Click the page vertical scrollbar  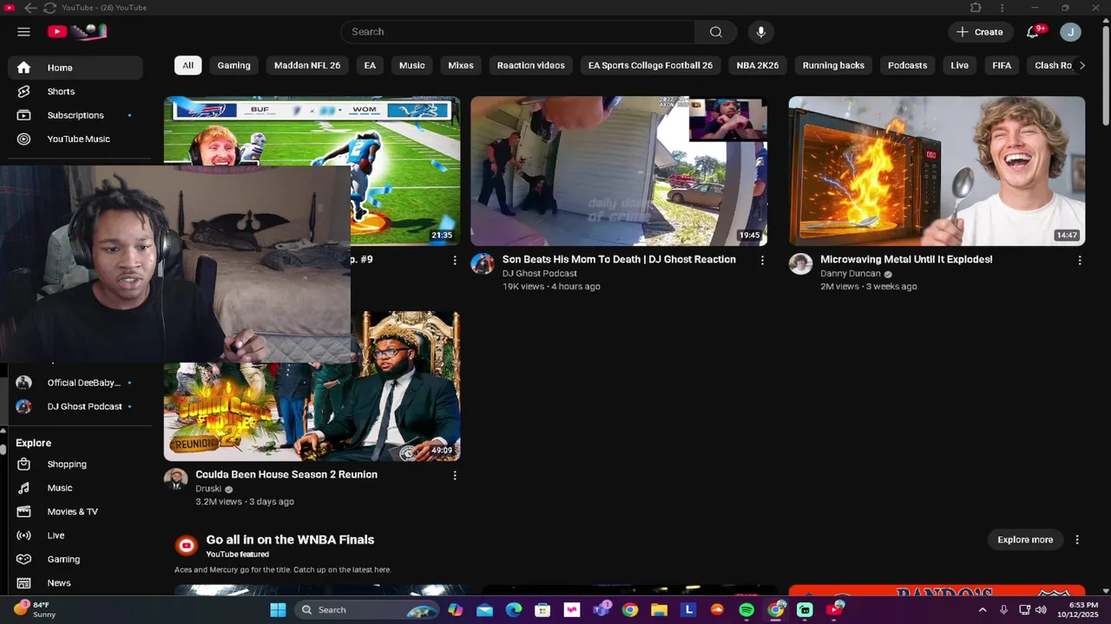(x=1106, y=78)
